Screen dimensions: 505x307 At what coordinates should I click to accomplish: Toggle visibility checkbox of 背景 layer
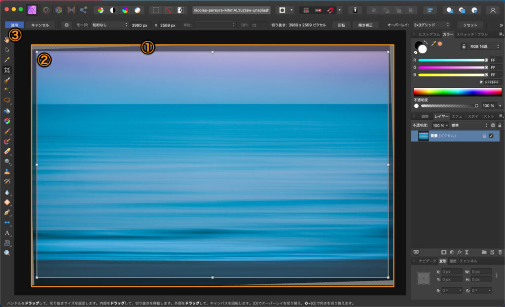(x=491, y=136)
